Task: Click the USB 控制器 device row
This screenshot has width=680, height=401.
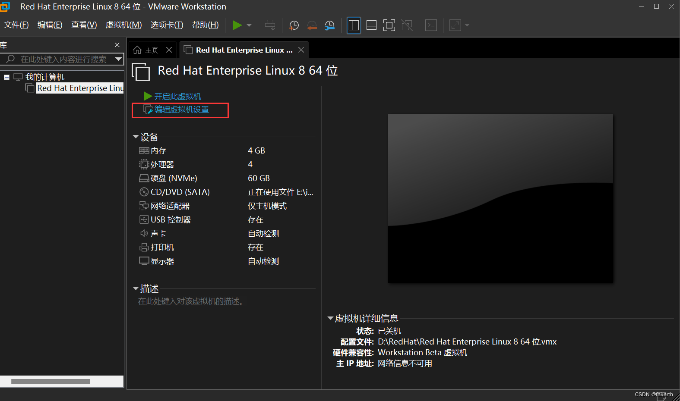Action: (x=227, y=219)
